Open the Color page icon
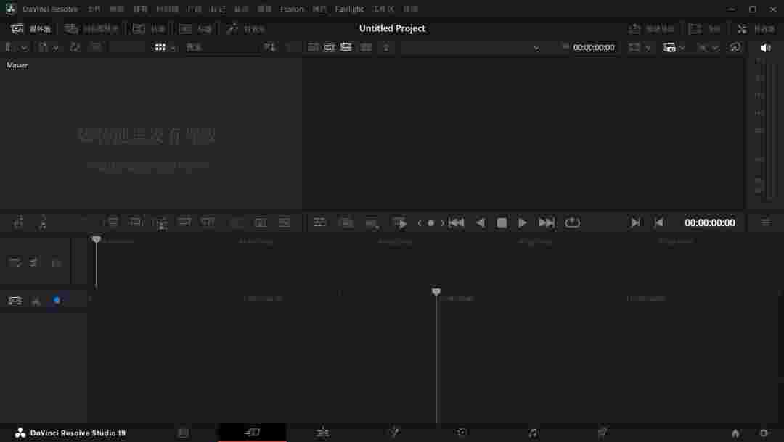The image size is (784, 442). point(462,433)
